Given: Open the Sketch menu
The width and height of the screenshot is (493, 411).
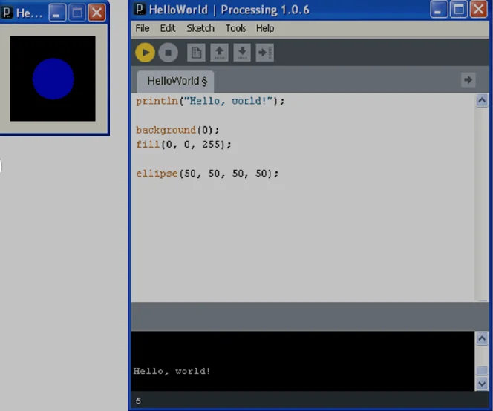Looking at the screenshot, I should coord(200,29).
